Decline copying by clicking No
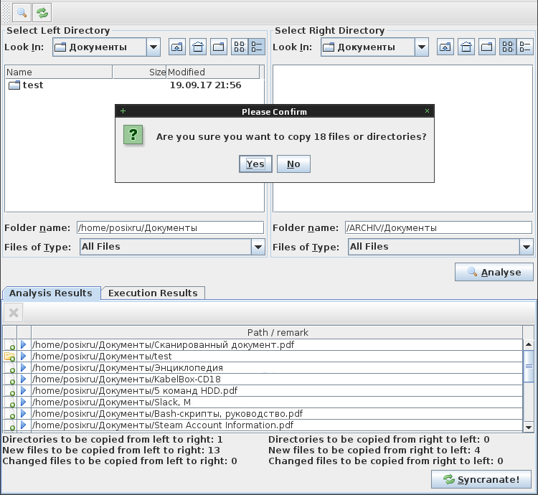This screenshot has width=538, height=495. 293,164
